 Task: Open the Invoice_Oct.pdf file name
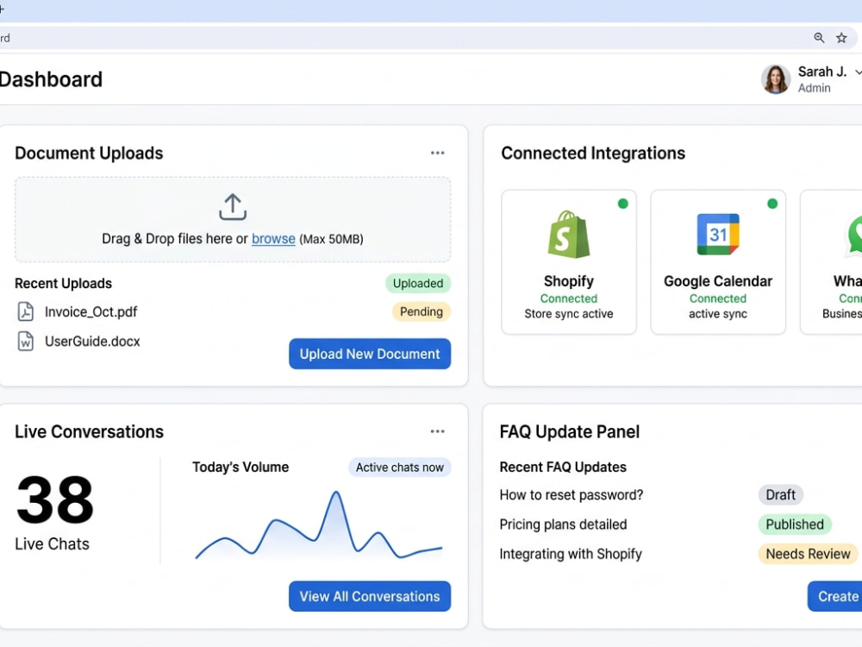pos(91,312)
